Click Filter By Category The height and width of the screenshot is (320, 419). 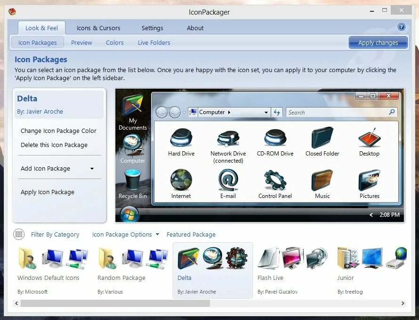(55, 235)
